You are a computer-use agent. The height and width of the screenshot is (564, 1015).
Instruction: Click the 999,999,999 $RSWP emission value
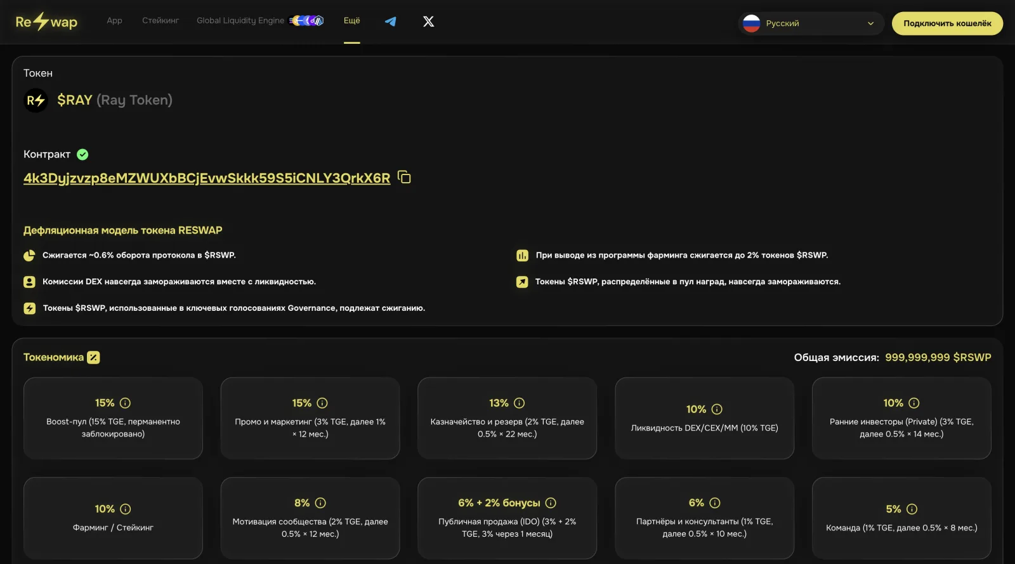coord(938,358)
